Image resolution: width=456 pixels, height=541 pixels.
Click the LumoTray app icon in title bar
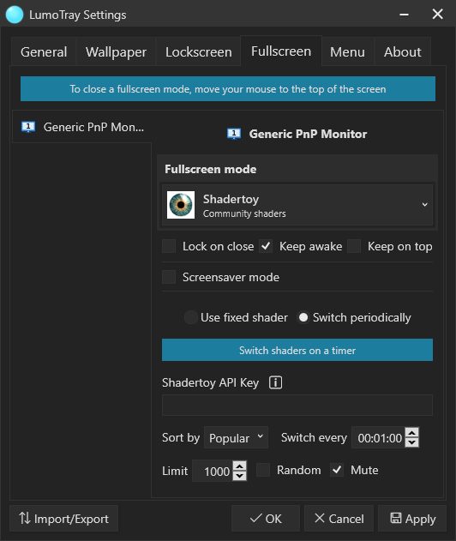click(x=15, y=15)
